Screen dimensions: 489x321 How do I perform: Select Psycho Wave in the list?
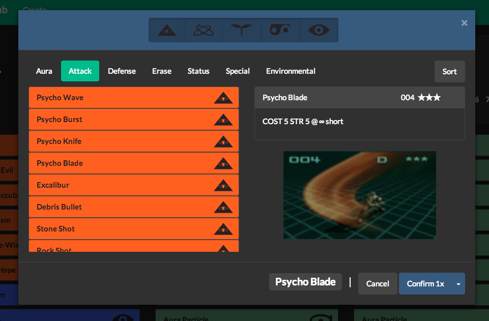[x=134, y=98]
